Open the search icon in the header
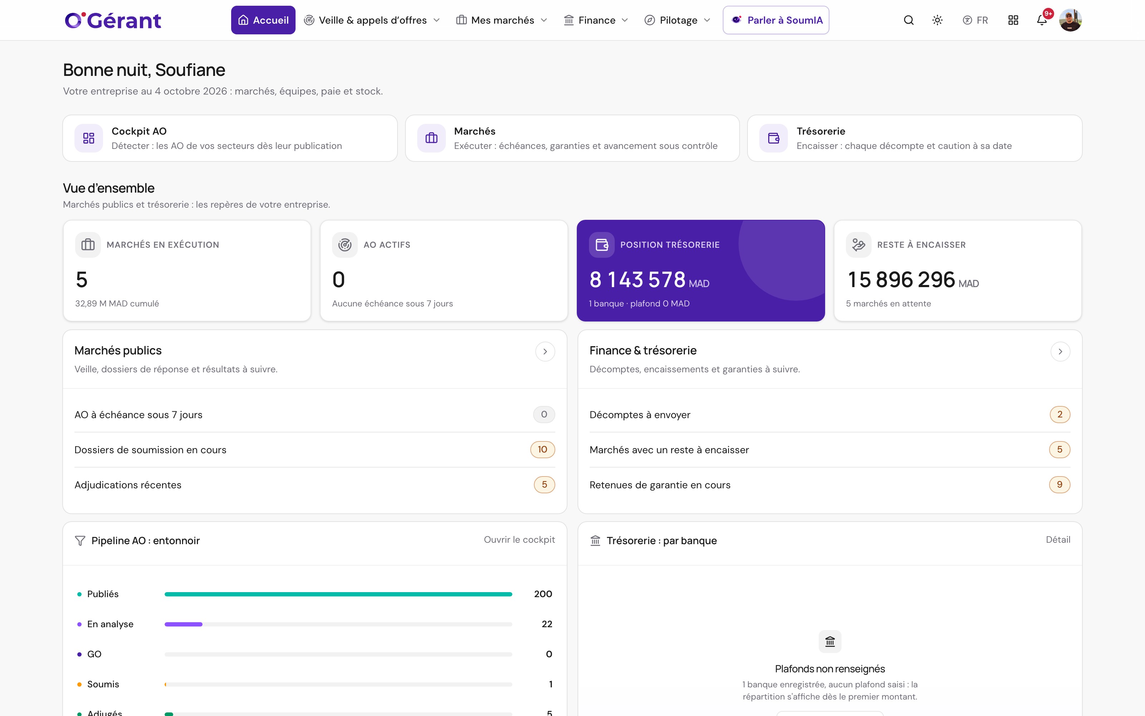The height and width of the screenshot is (716, 1145). (x=908, y=20)
